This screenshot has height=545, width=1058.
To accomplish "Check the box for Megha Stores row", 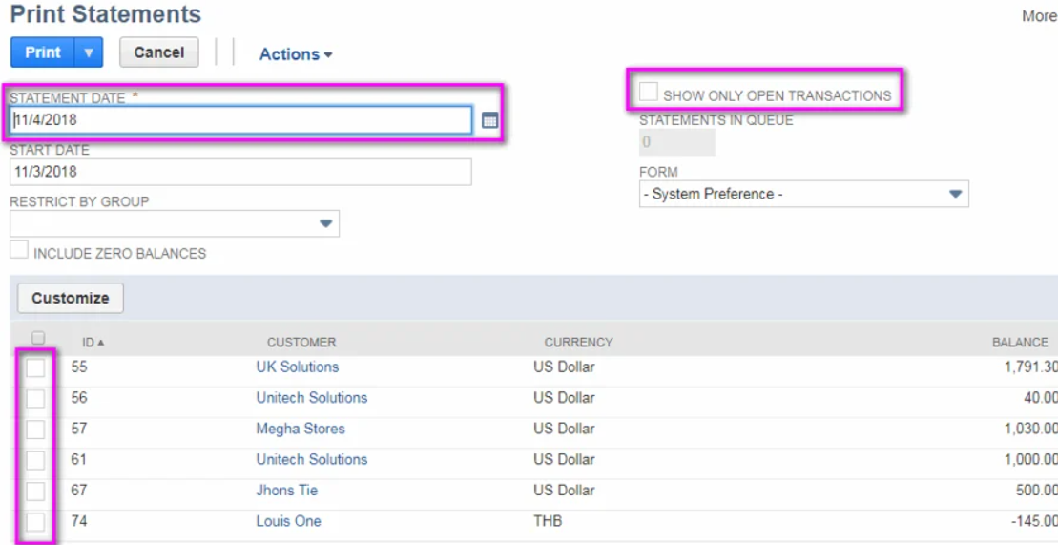I will coord(35,430).
